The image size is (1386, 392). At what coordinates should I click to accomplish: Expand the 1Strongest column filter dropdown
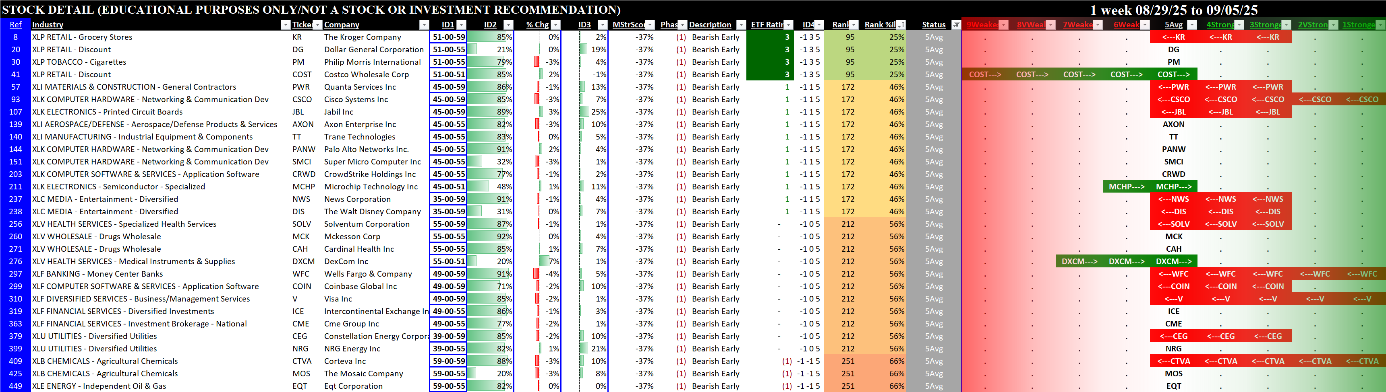[x=1380, y=25]
